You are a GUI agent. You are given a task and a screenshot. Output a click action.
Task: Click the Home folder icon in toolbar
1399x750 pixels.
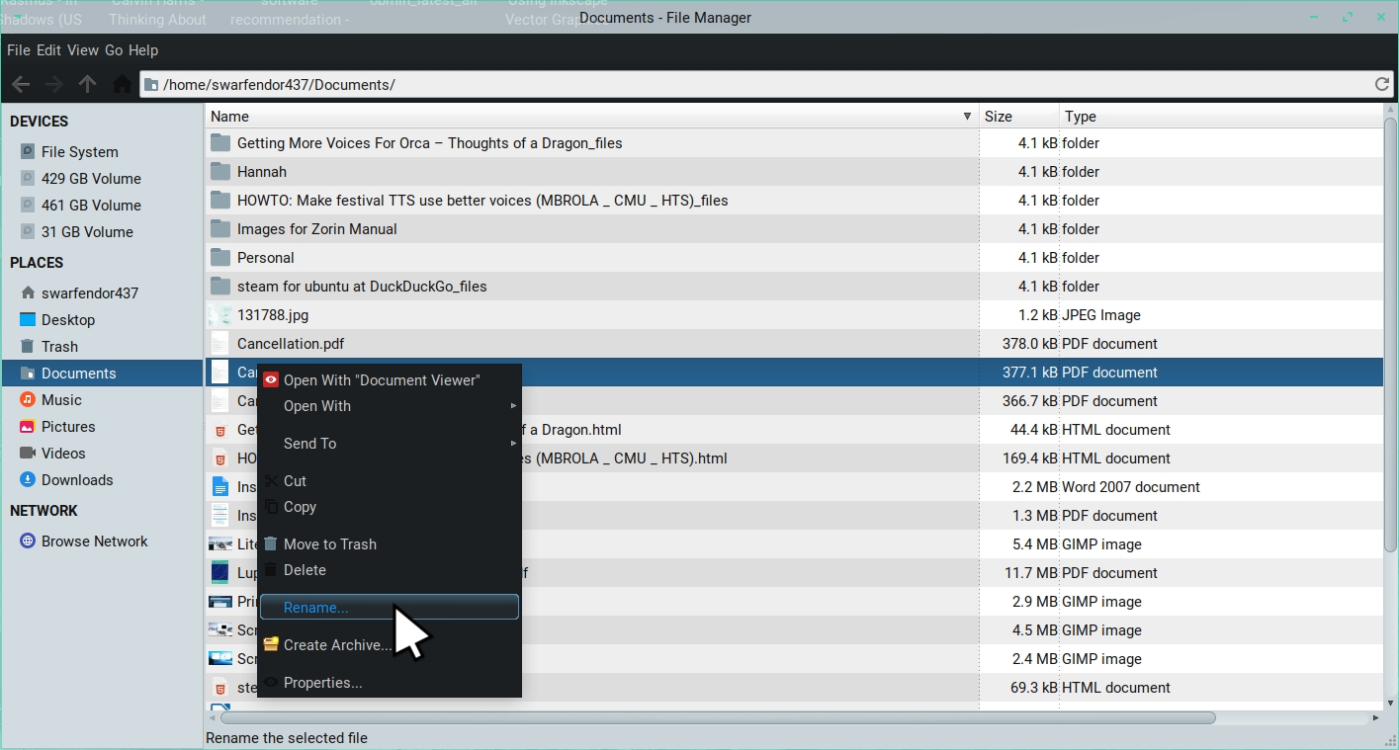[122, 85]
